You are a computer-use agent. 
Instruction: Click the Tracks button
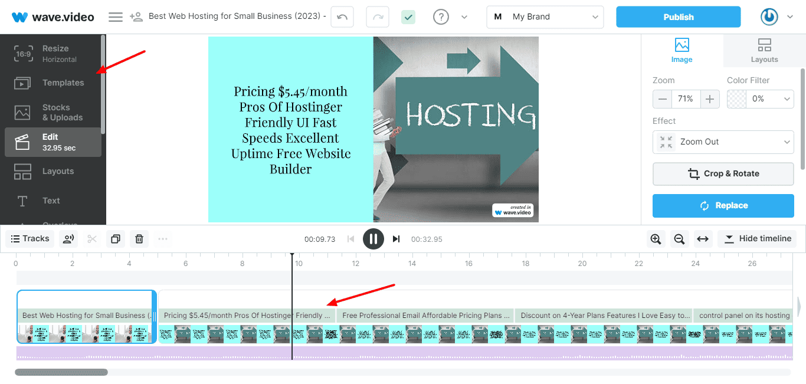[x=30, y=239]
